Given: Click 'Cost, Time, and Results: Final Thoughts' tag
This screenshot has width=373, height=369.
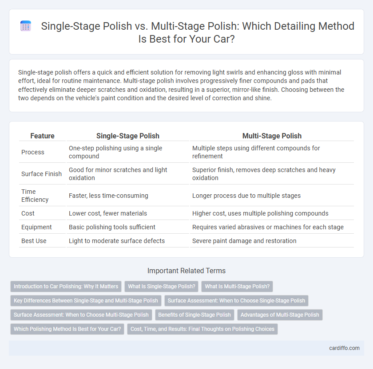Looking at the screenshot, I should 202,329.
